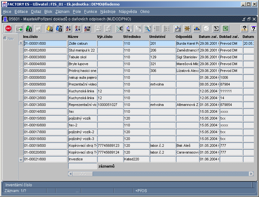Click the execute query icon
The height and width of the screenshot is (197, 259).
tap(59, 29)
